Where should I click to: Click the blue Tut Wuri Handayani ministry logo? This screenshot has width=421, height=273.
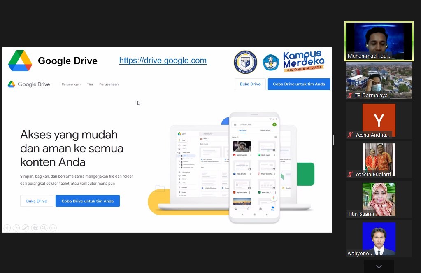pyautogui.click(x=271, y=62)
